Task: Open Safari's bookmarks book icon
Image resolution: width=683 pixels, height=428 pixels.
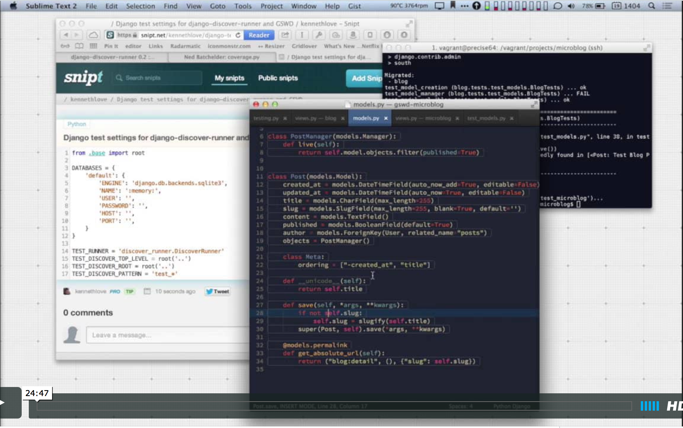Action: [x=79, y=46]
